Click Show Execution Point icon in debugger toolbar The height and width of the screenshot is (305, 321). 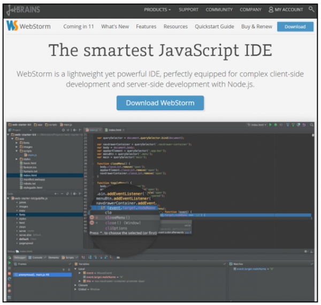tap(83, 257)
